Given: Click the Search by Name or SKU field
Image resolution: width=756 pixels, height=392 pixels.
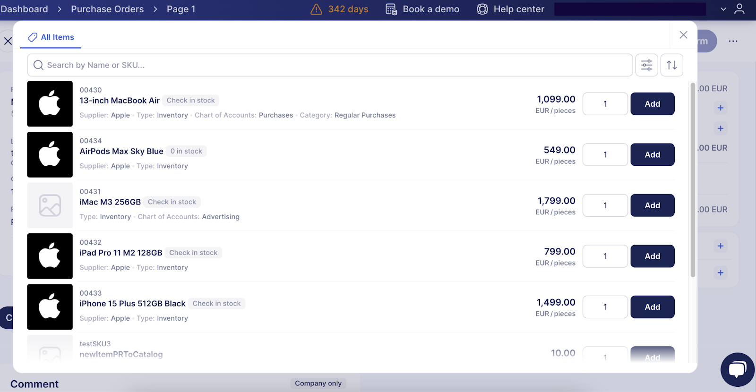Looking at the screenshot, I should pyautogui.click(x=331, y=65).
